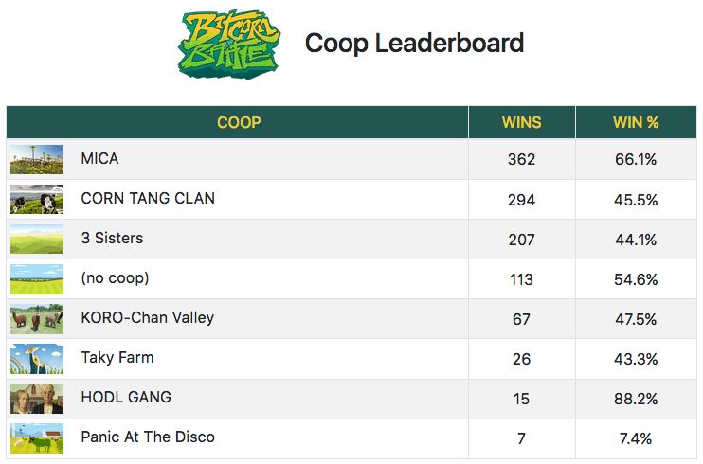Sort by the COOP column header

(x=239, y=122)
